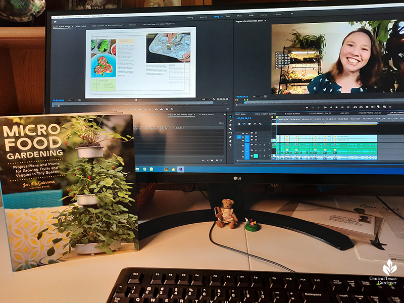Click Extract button in Program monitor
This screenshot has height=303, width=404.
coord(361,107)
